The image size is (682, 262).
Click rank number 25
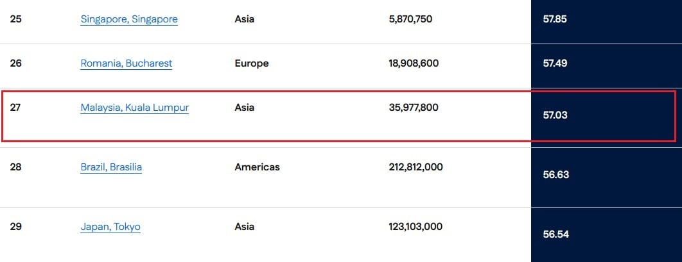16,19
